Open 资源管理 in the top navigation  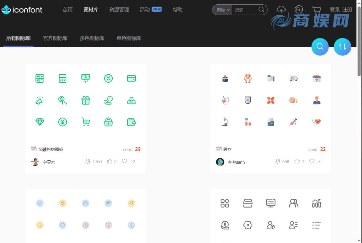point(119,9)
